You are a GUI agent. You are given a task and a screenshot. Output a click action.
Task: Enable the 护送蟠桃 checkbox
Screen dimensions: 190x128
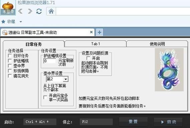click(10, 61)
